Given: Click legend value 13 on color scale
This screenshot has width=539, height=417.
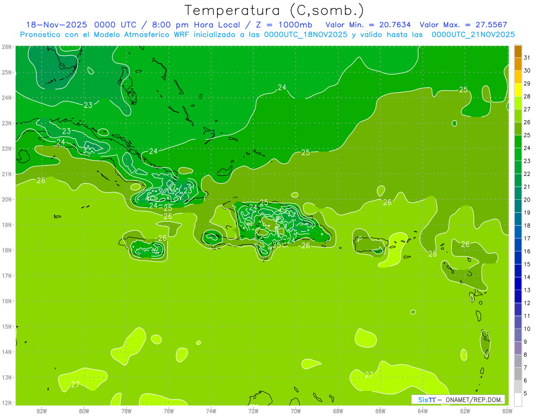Looking at the screenshot, I should pos(527,290).
